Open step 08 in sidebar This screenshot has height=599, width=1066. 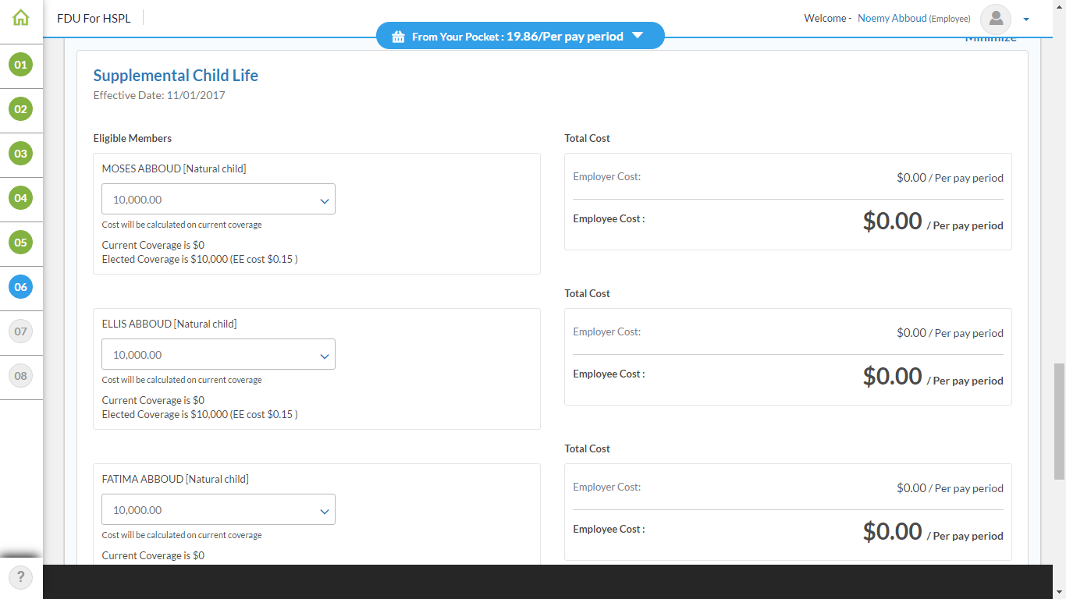[x=21, y=376]
